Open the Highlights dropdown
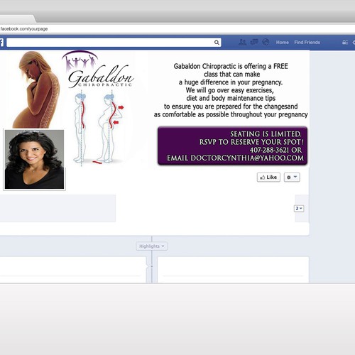Viewport: 355px width, 355px height. tap(152, 246)
